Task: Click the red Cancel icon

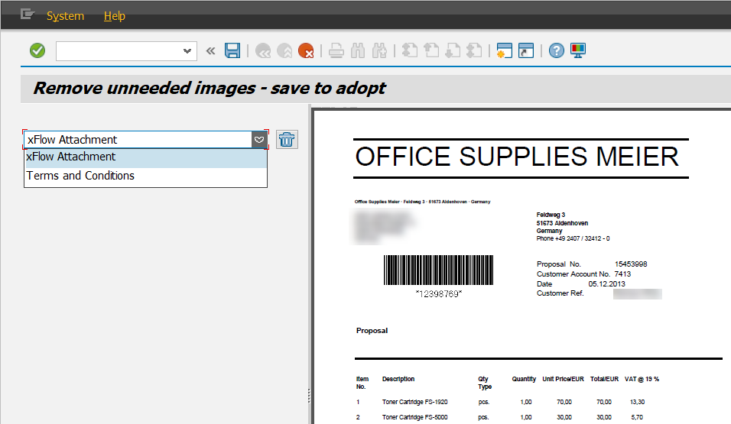Action: pos(307,51)
